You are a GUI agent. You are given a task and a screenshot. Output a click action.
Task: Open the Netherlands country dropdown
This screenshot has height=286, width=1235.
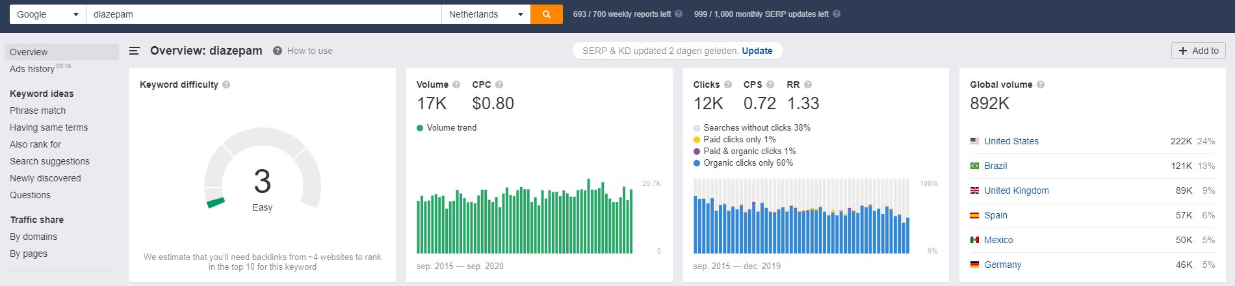click(486, 14)
